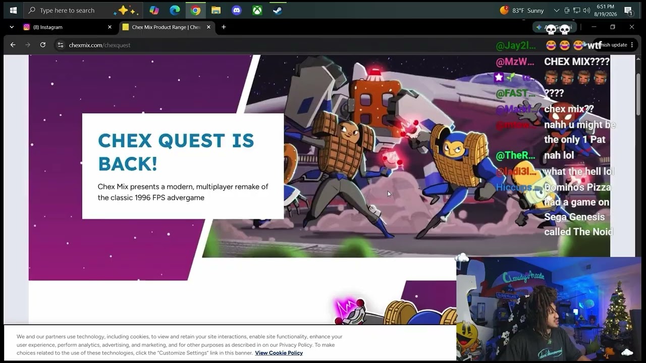Close the Instagram tab

[x=110, y=27]
